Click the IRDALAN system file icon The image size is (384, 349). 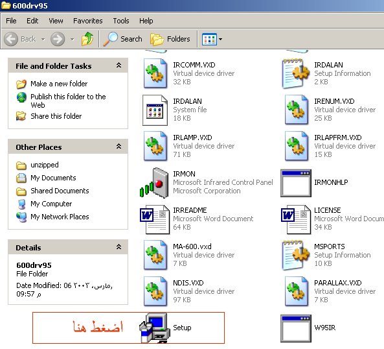pyautogui.click(x=155, y=110)
